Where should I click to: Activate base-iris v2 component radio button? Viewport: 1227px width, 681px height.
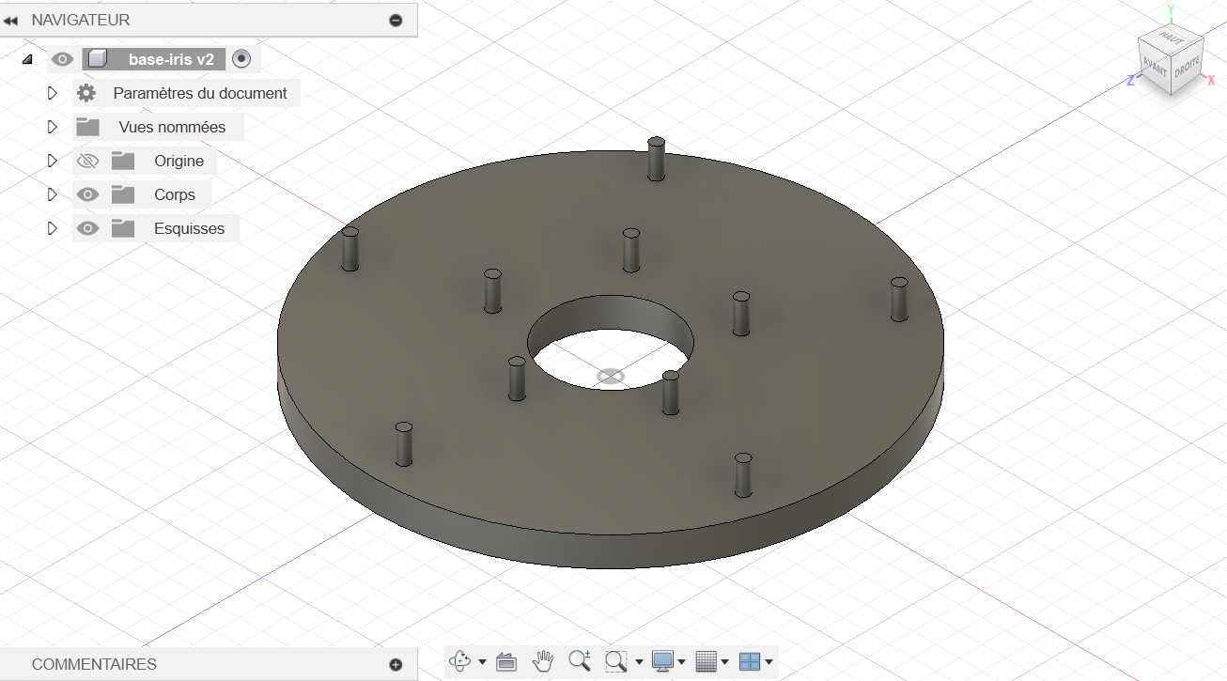tap(241, 59)
